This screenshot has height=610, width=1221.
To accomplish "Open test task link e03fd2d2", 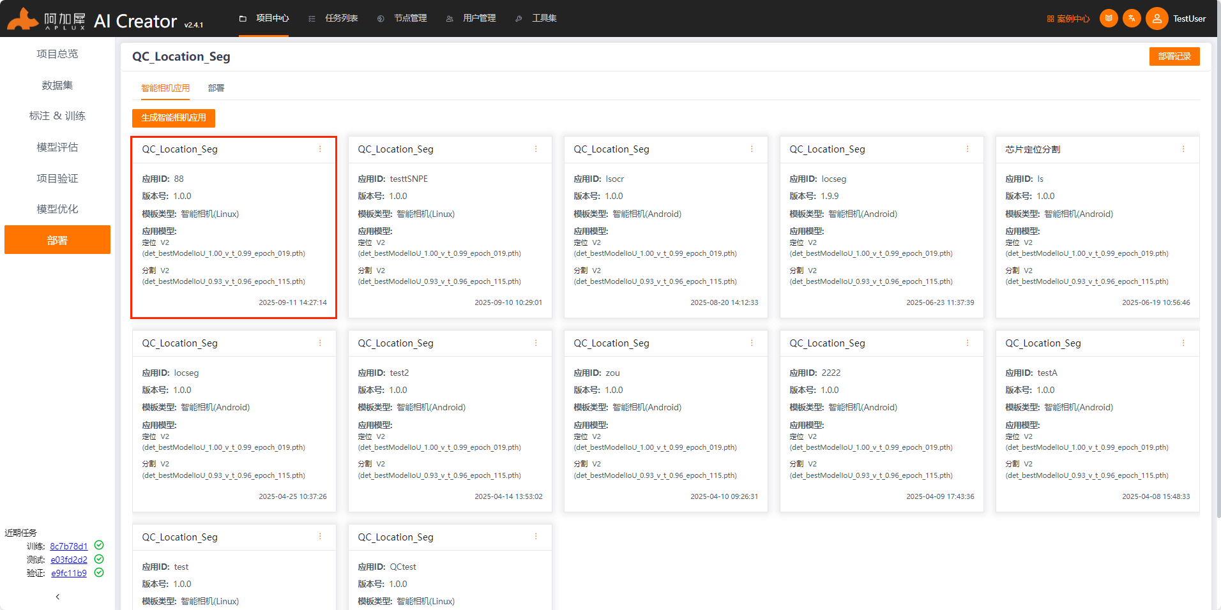I will (69, 560).
